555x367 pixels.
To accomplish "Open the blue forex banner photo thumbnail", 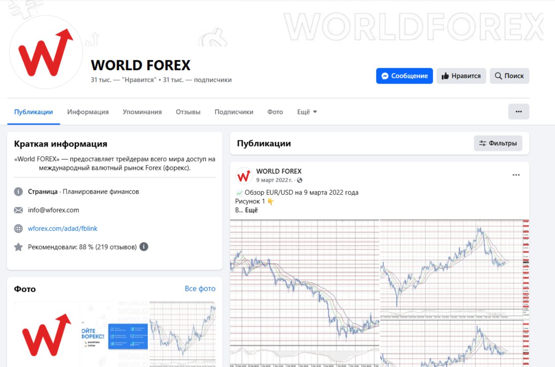I will tap(115, 334).
